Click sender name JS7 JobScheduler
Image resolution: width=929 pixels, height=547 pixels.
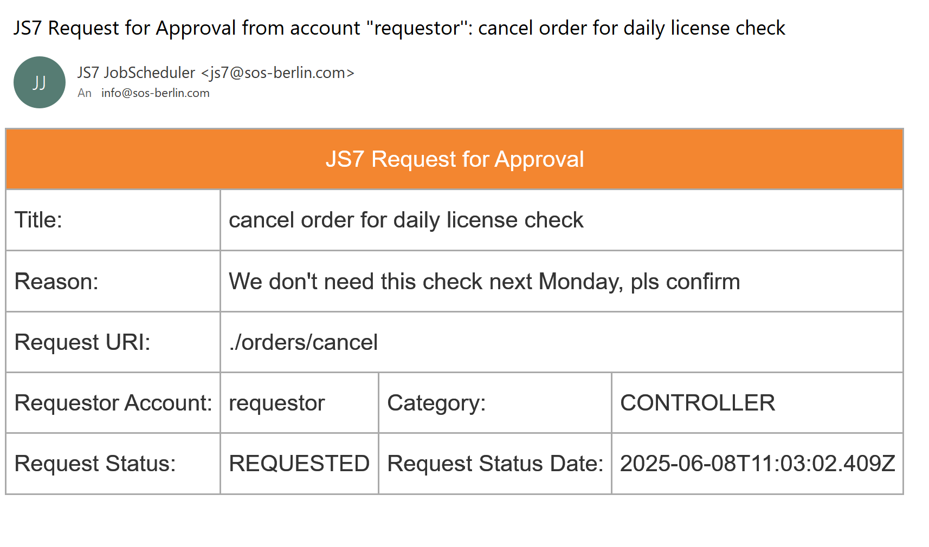point(136,73)
